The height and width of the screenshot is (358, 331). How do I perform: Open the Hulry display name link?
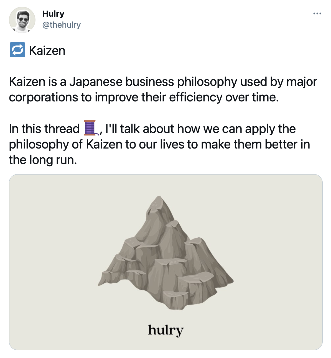tap(53, 14)
